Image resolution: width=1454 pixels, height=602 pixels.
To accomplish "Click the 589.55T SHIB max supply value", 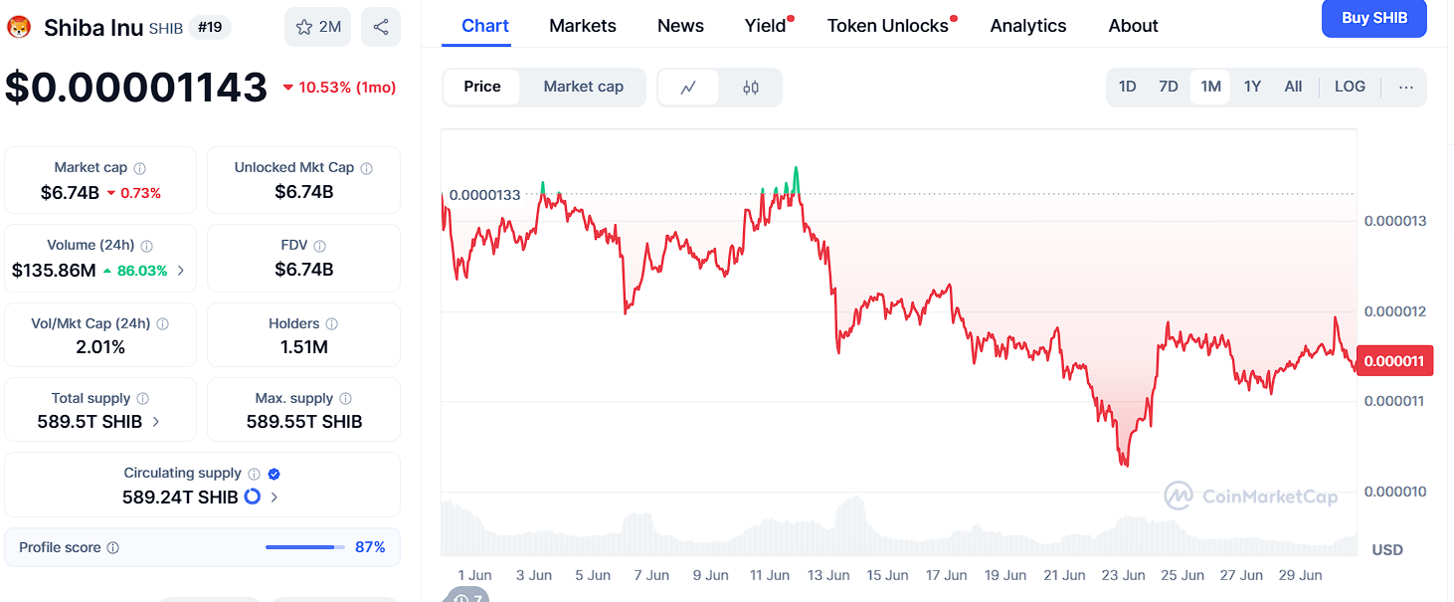I will [304, 422].
